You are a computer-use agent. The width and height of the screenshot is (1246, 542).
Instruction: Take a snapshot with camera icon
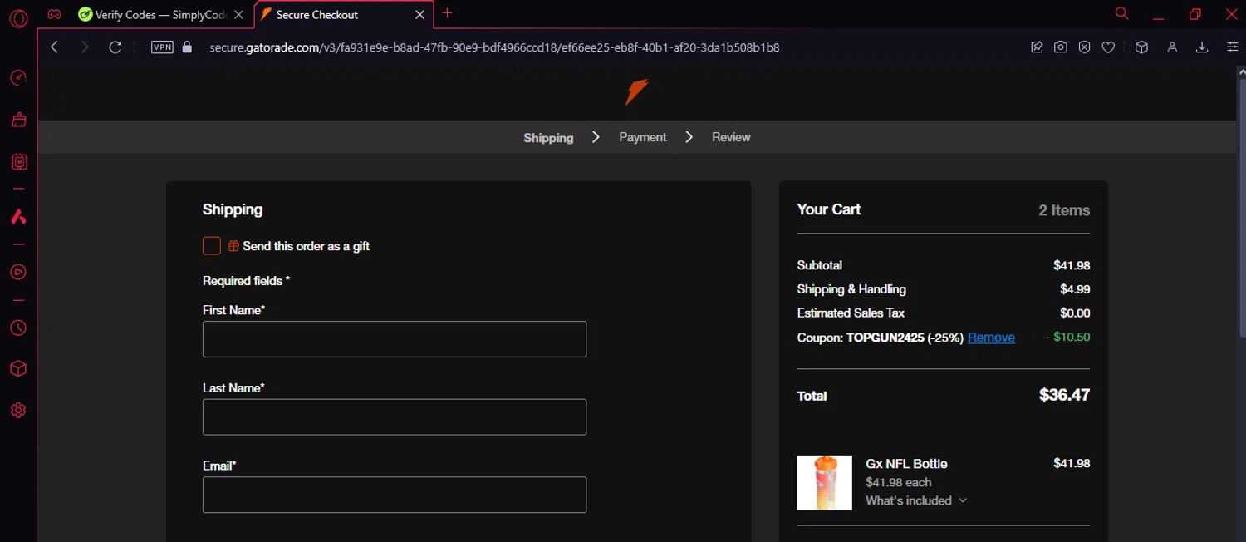[x=1061, y=47]
